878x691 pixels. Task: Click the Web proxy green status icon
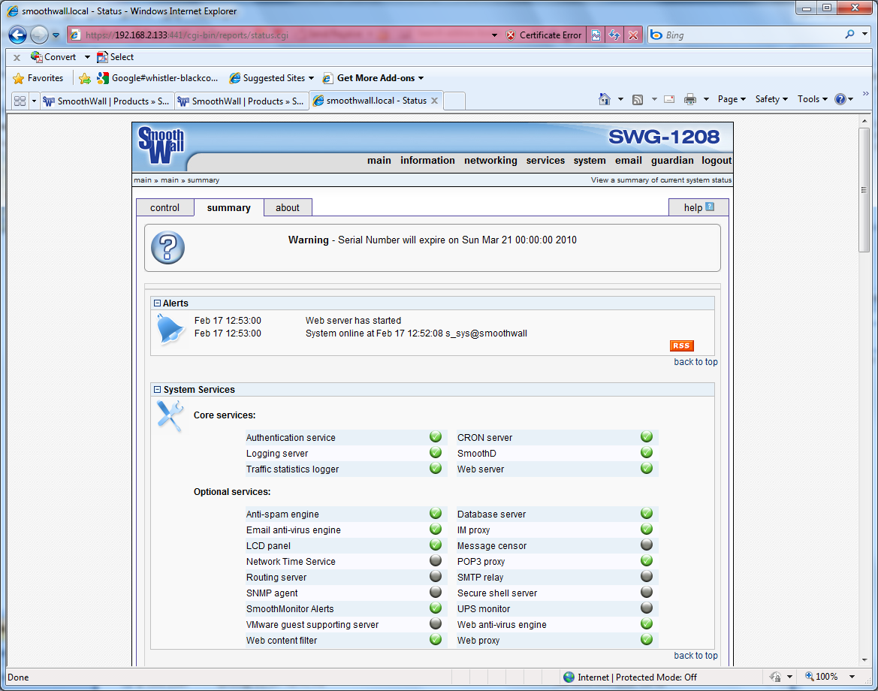click(647, 639)
